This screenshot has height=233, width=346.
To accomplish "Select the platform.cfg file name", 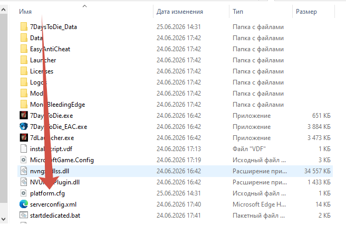I will (x=47, y=193).
